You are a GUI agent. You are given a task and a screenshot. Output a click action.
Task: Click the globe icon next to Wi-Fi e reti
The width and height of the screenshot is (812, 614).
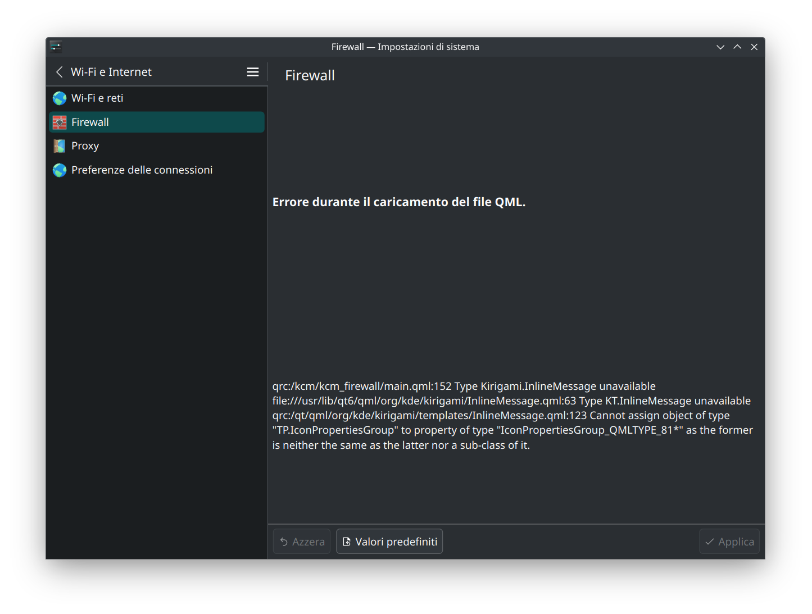point(60,98)
